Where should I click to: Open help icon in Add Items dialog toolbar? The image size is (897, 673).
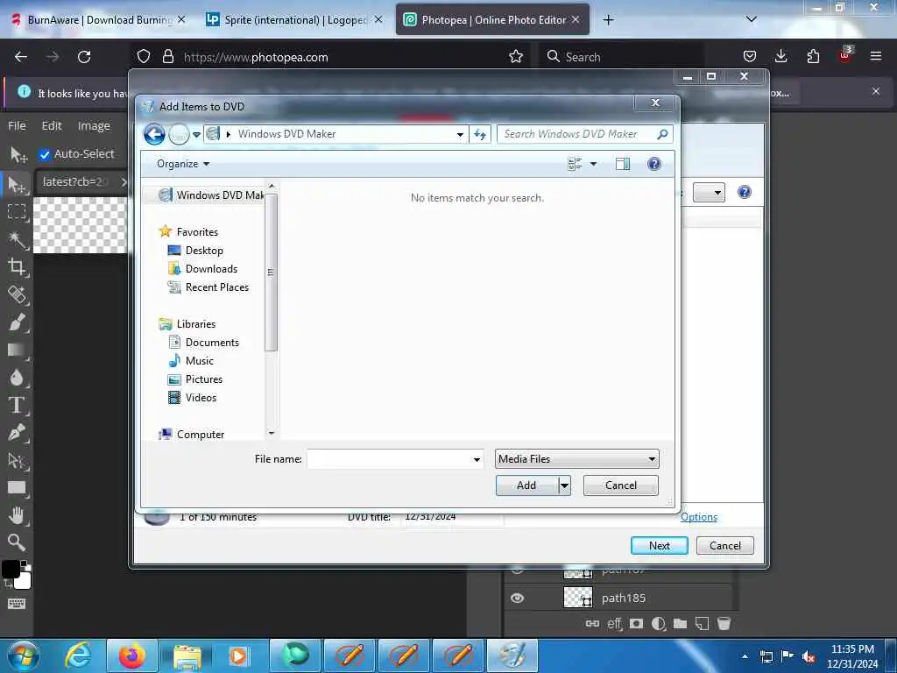pyautogui.click(x=653, y=164)
